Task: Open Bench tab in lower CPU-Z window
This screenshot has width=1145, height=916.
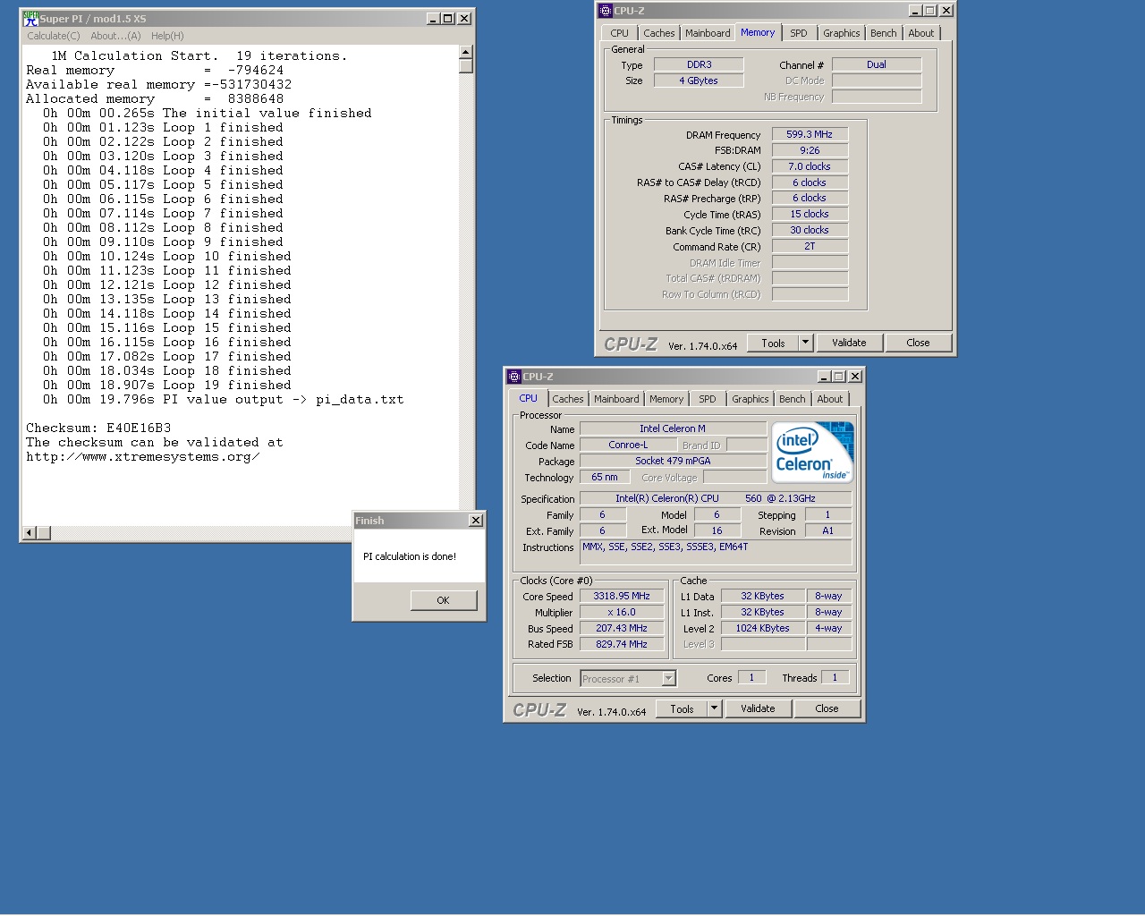Action: point(793,399)
